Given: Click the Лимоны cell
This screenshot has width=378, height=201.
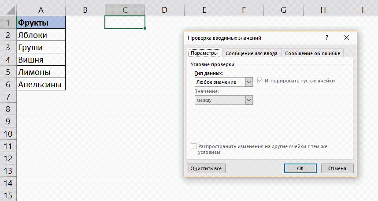Looking at the screenshot, I should coord(41,72).
